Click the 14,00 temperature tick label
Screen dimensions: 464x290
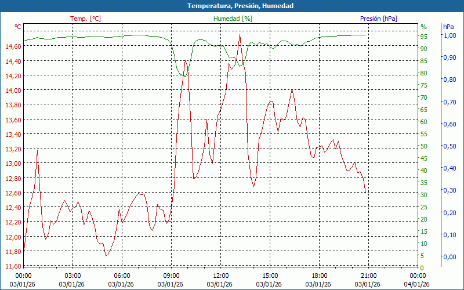point(14,90)
